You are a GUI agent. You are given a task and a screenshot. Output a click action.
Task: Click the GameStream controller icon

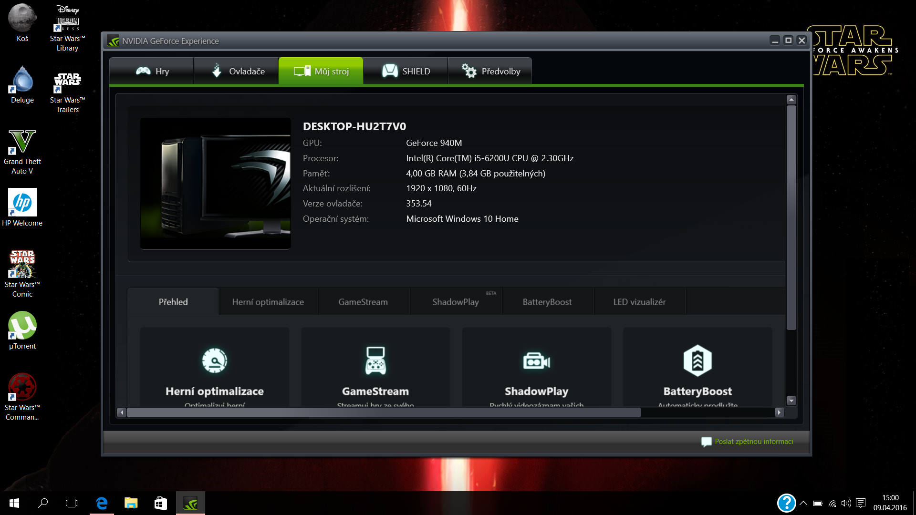pyautogui.click(x=375, y=360)
